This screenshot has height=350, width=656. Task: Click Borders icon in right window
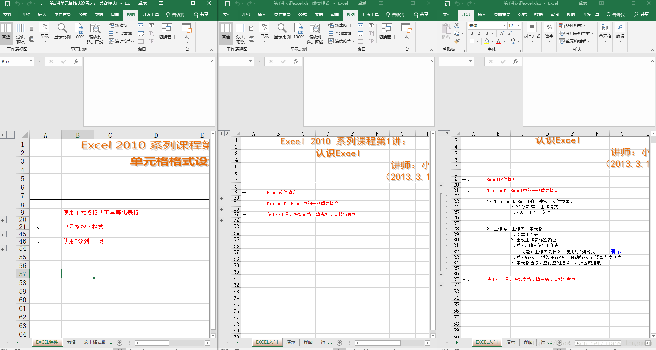coord(472,41)
